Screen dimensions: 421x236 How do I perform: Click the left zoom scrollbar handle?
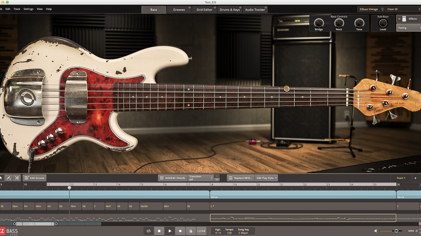tap(14, 223)
